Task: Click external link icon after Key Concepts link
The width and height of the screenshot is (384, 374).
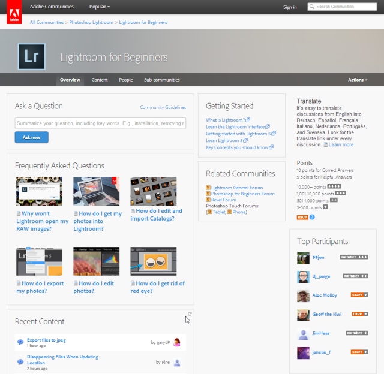Action: [x=271, y=147]
